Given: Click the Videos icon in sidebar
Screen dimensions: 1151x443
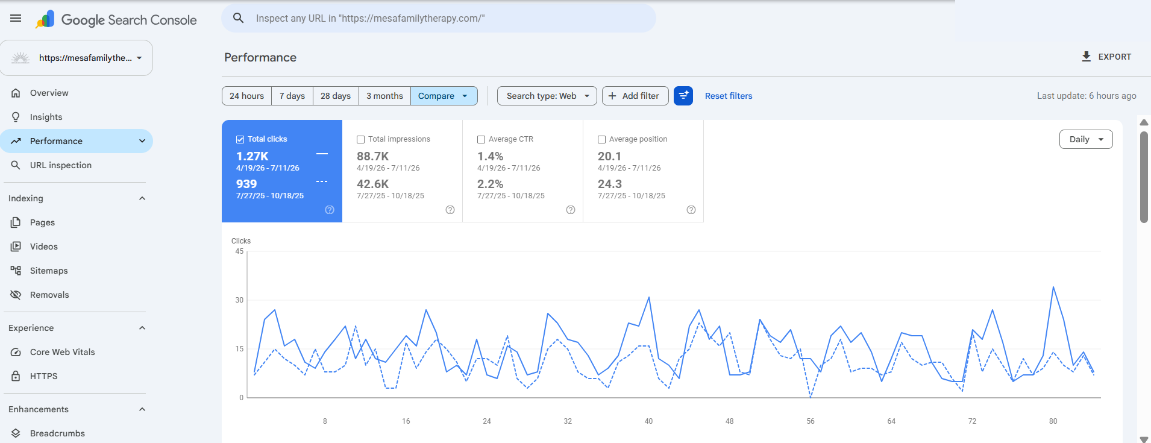Looking at the screenshot, I should 16,247.
